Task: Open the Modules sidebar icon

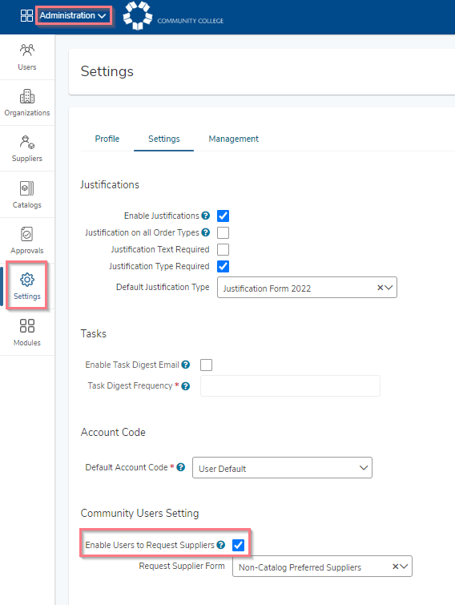Action: coord(27,333)
